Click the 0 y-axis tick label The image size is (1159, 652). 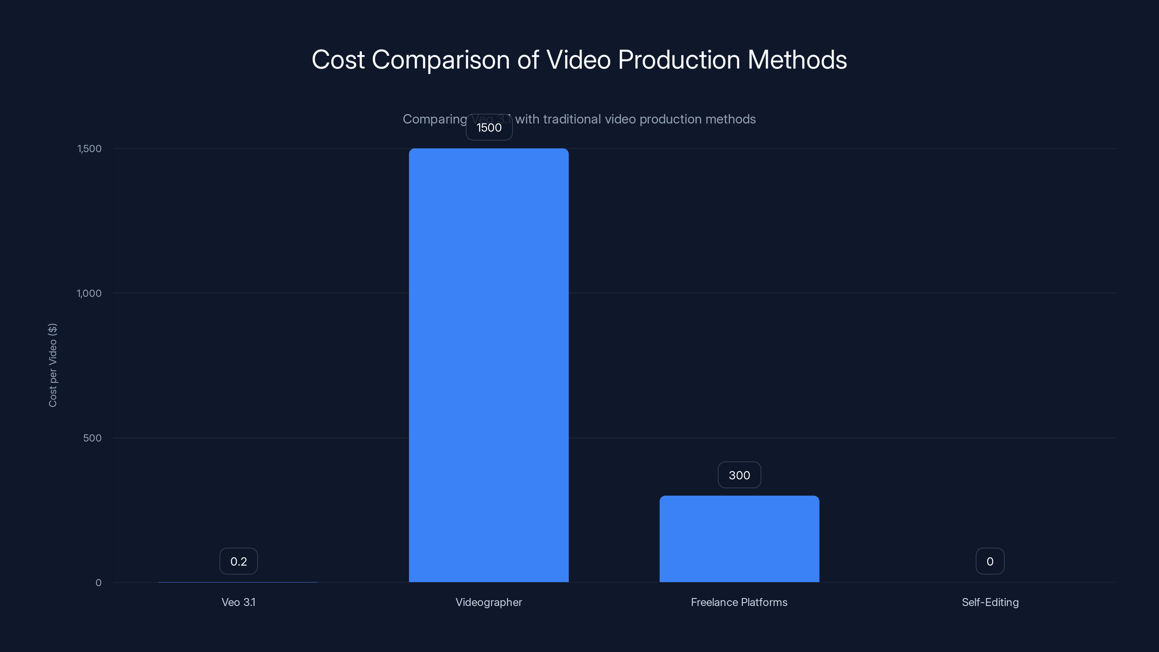pyautogui.click(x=99, y=582)
